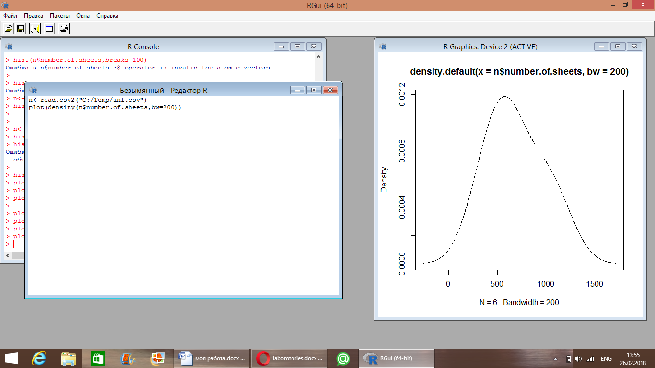Open the Файл menu
Image resolution: width=655 pixels, height=368 pixels.
10,16
